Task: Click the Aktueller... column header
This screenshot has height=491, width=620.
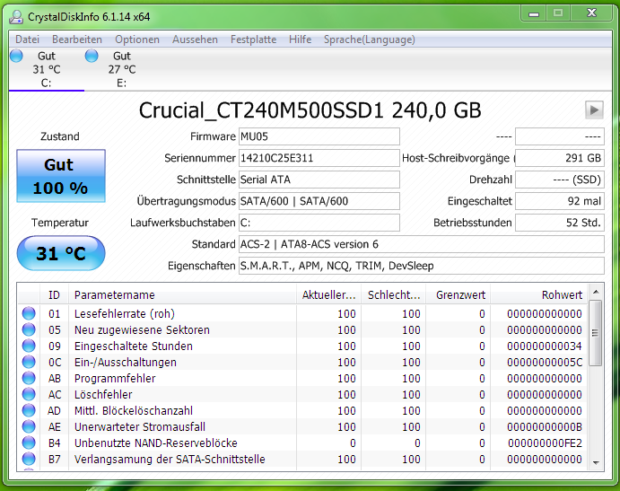Action: [328, 294]
